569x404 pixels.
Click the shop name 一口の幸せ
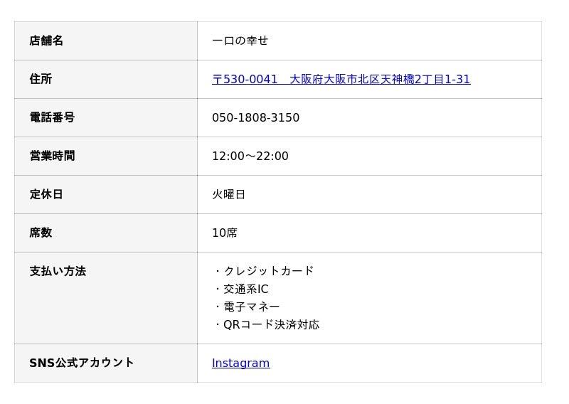(x=240, y=41)
